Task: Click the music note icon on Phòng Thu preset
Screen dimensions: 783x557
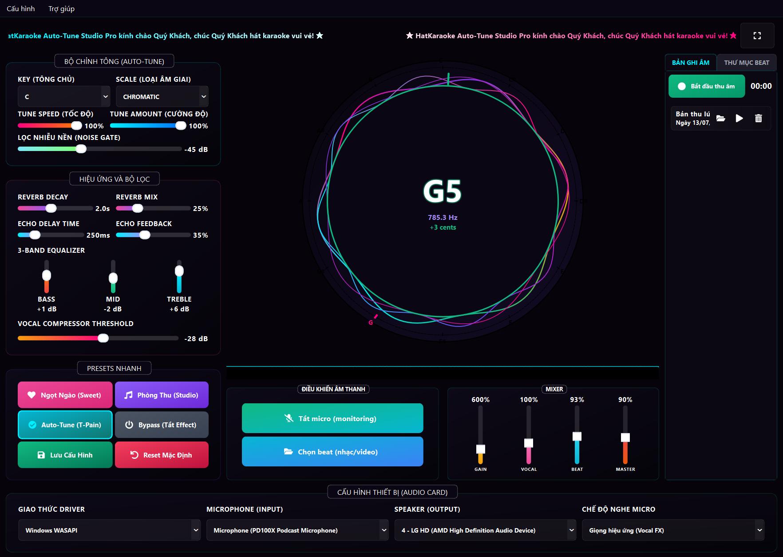Action: pyautogui.click(x=128, y=395)
